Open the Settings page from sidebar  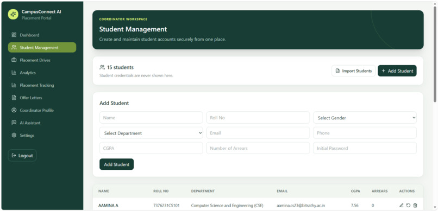pos(42,135)
